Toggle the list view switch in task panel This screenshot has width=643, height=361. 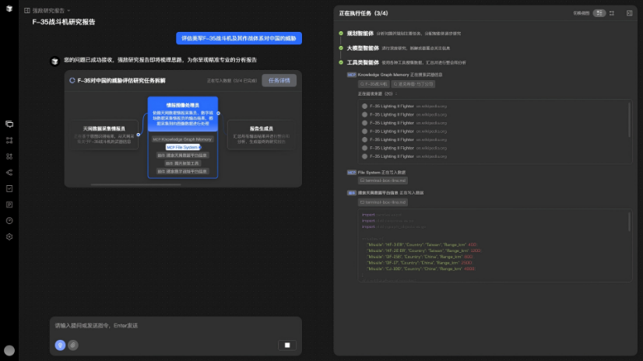point(599,13)
